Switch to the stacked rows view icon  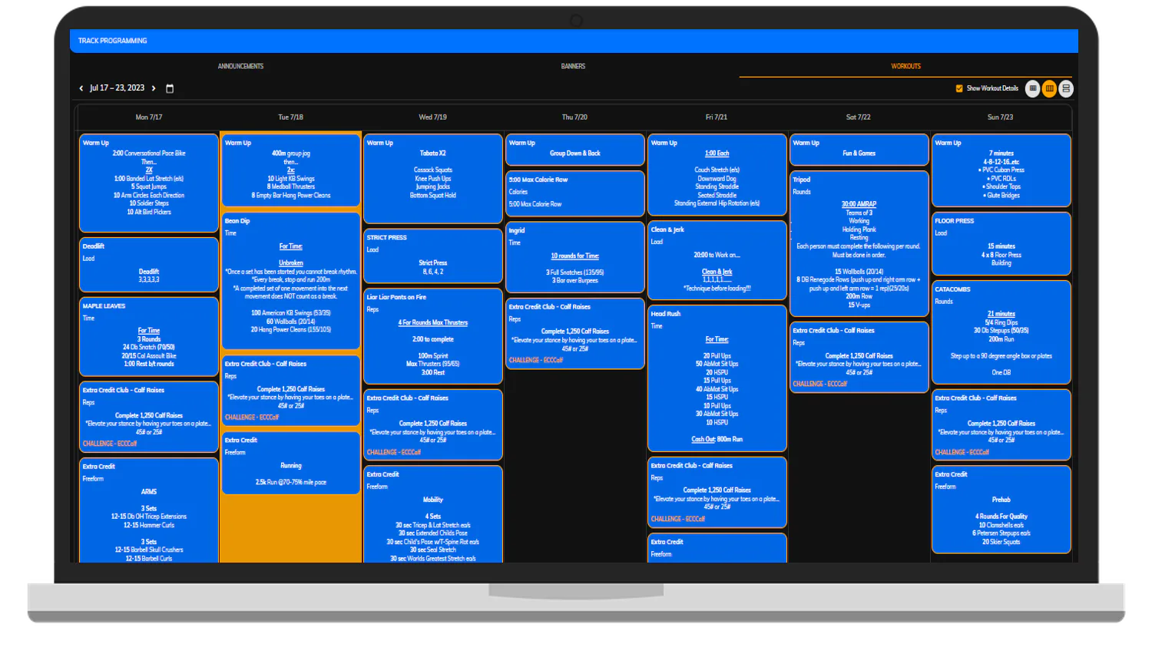tap(1066, 88)
